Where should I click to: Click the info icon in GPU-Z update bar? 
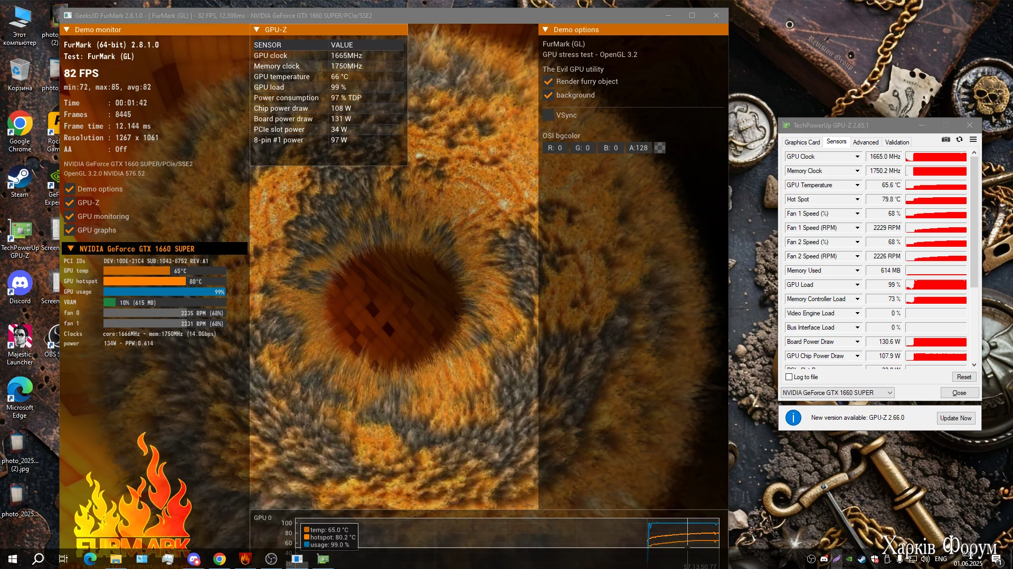click(793, 418)
